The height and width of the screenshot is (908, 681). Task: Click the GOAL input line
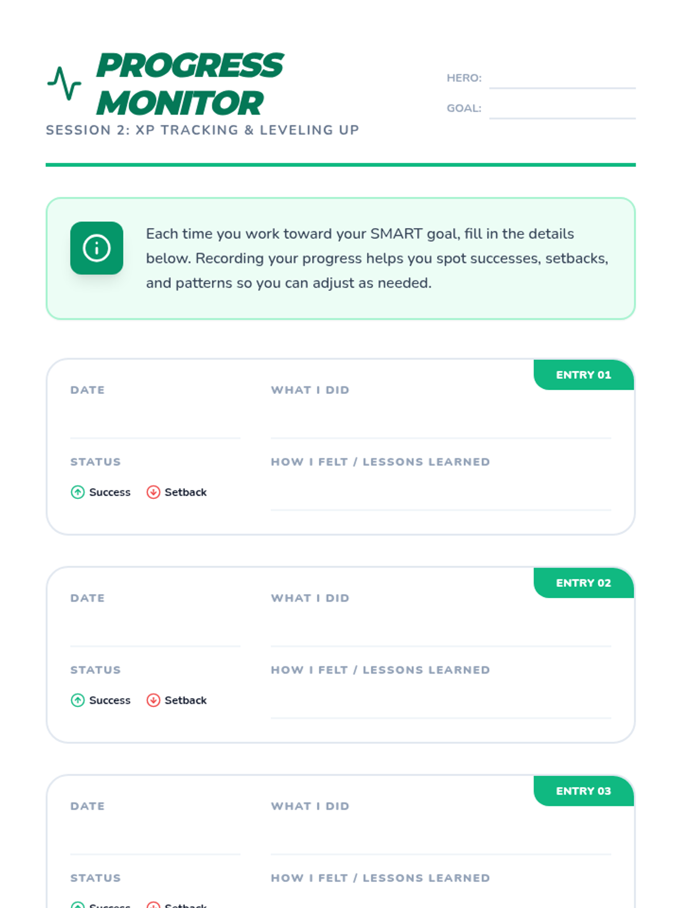pos(562,110)
